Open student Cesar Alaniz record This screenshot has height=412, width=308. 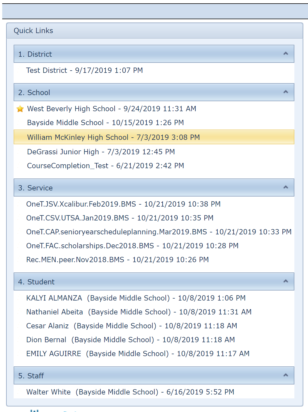point(132,326)
